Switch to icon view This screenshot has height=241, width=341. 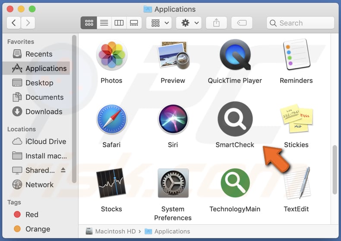click(89, 23)
